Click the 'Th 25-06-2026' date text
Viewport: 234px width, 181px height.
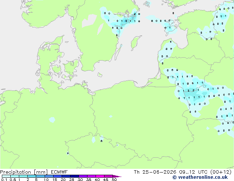(x=155, y=172)
